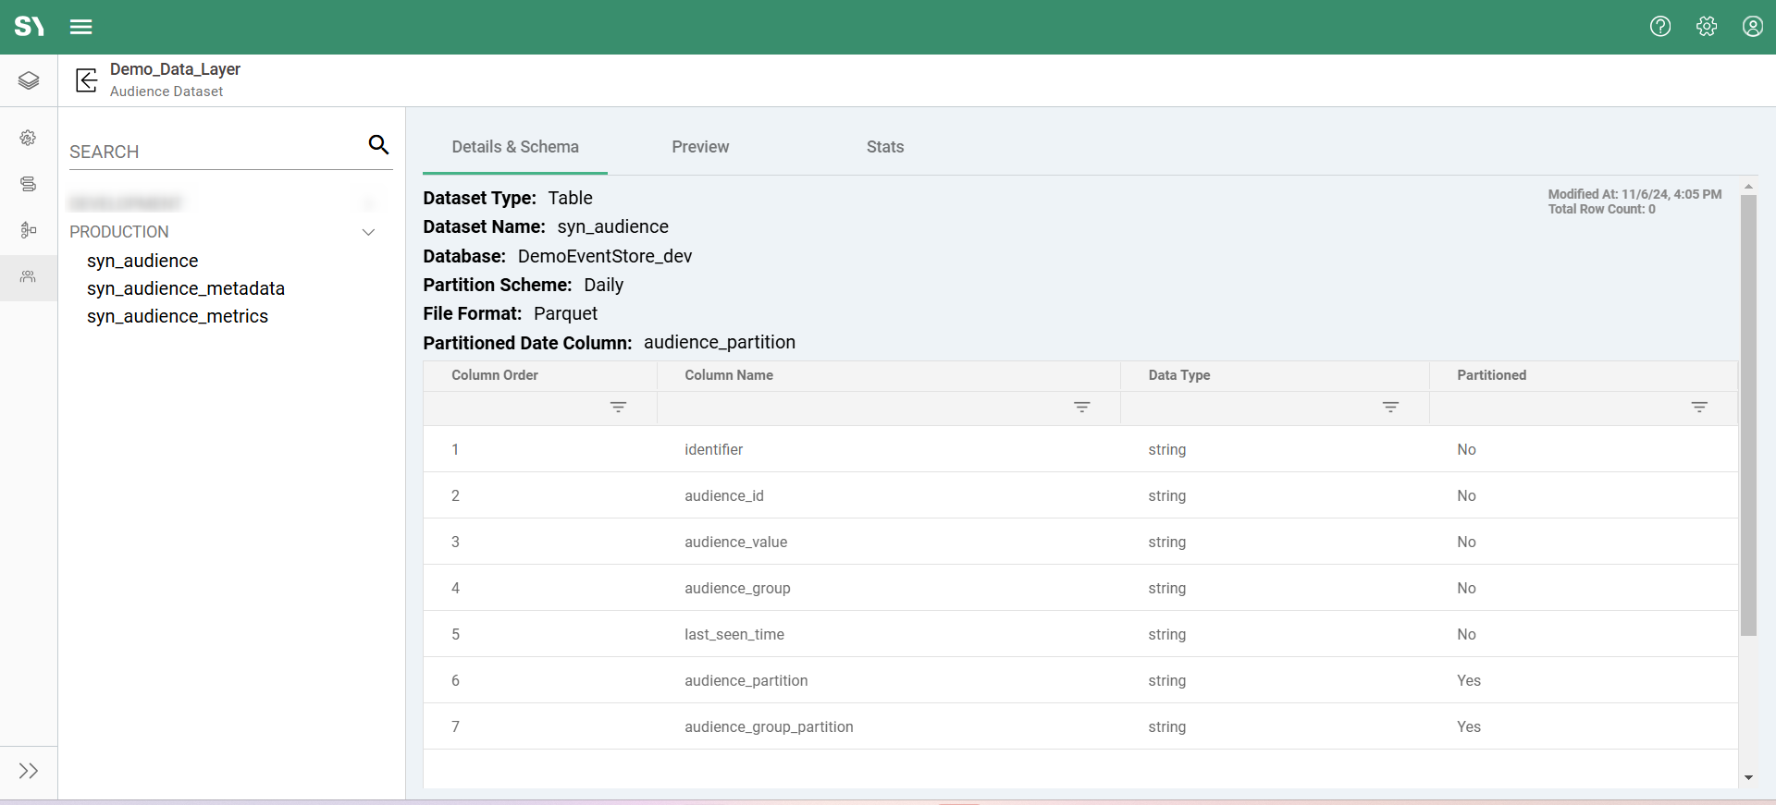Click into the SEARCH input field
1776x805 pixels.
(213, 152)
